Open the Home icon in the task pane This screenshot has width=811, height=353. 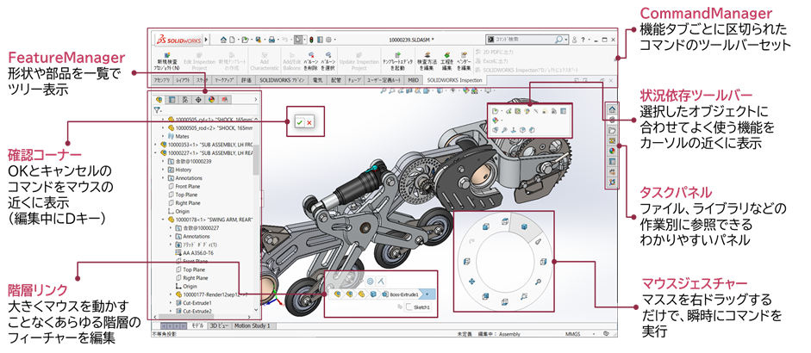pyautogui.click(x=612, y=110)
